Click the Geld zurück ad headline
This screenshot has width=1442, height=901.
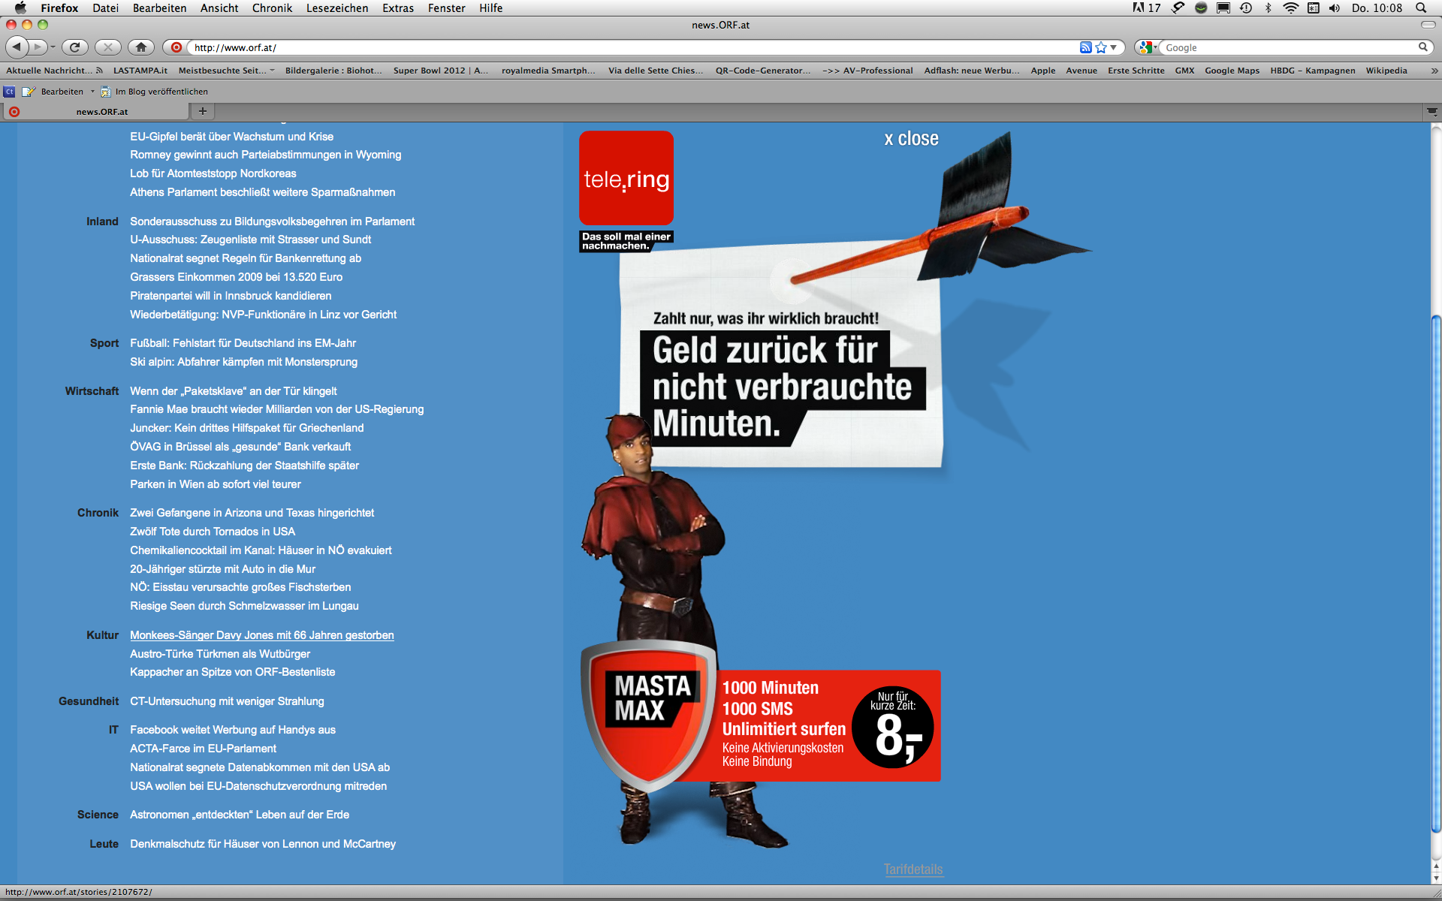click(x=783, y=387)
